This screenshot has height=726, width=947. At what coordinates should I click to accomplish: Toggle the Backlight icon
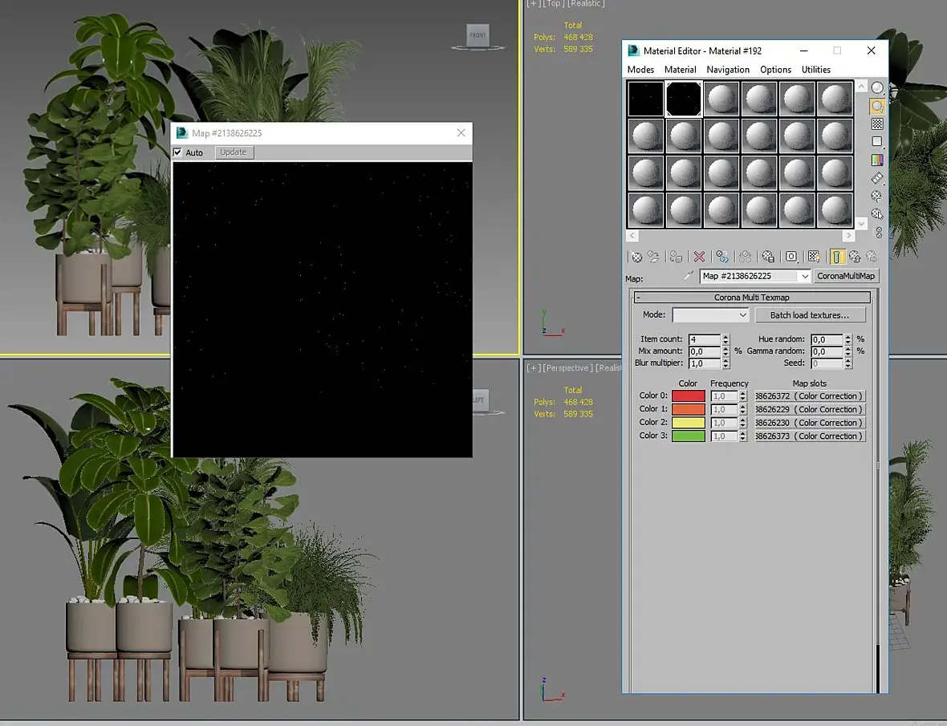(x=877, y=106)
